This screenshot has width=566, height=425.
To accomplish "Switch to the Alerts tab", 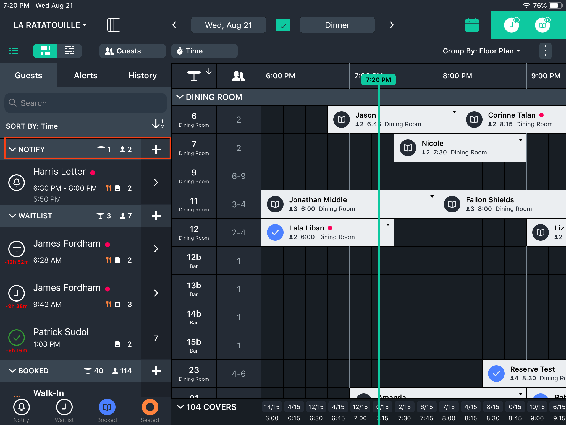I will pyautogui.click(x=86, y=76).
